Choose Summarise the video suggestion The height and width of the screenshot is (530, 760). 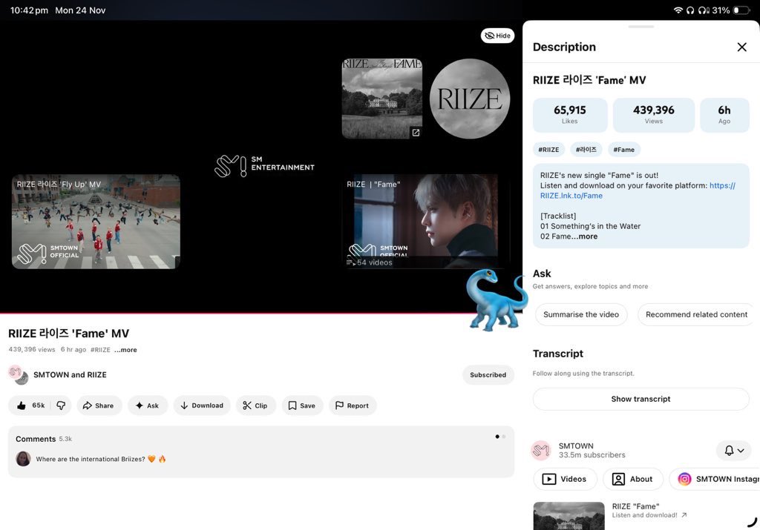click(580, 314)
